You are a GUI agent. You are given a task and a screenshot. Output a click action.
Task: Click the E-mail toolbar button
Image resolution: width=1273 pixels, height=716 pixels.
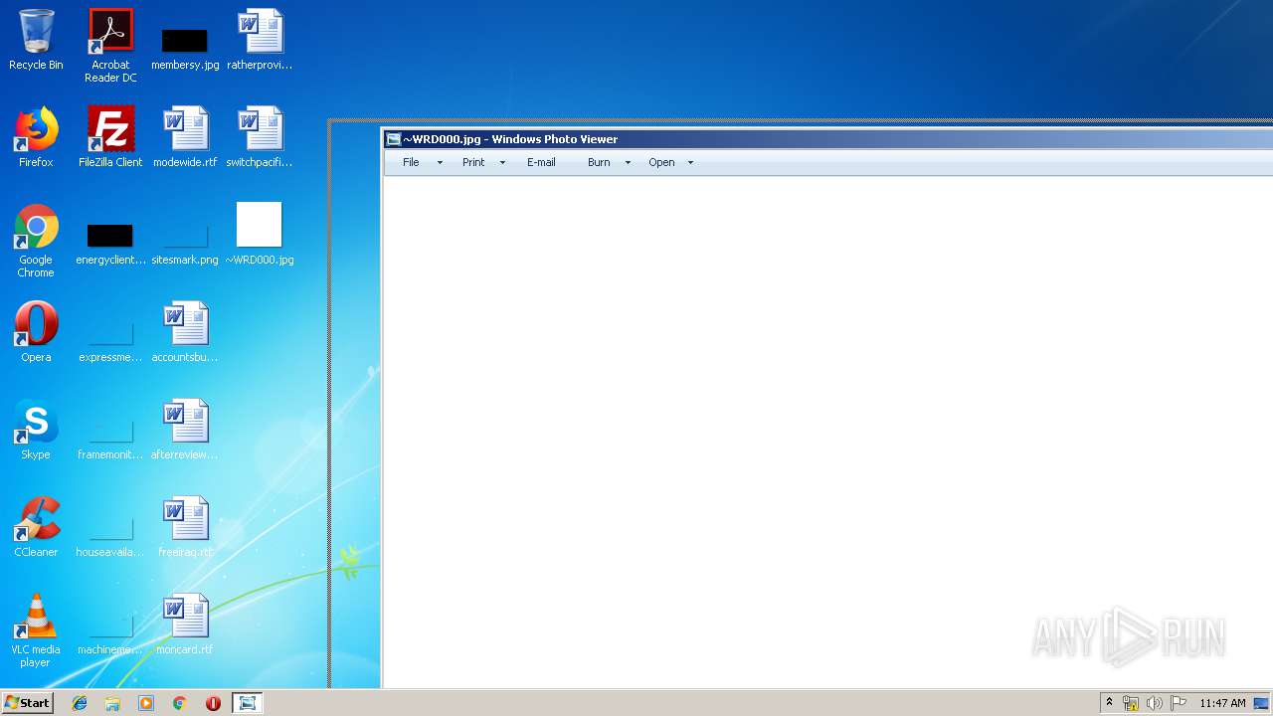point(541,162)
